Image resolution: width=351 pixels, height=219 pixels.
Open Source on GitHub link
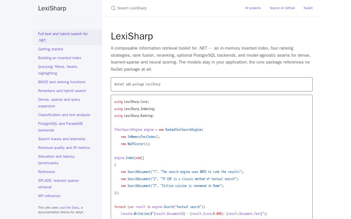[x=282, y=8]
